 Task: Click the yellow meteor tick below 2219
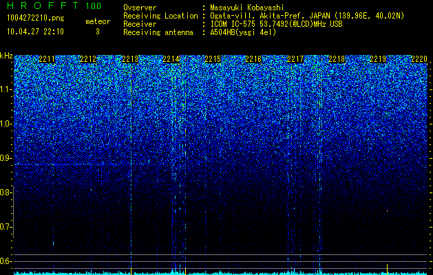click(x=387, y=269)
